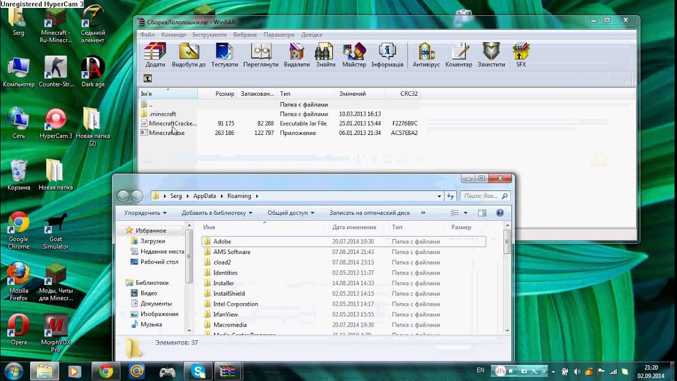Toggle the preview pane button in Explorer

pyautogui.click(x=482, y=213)
